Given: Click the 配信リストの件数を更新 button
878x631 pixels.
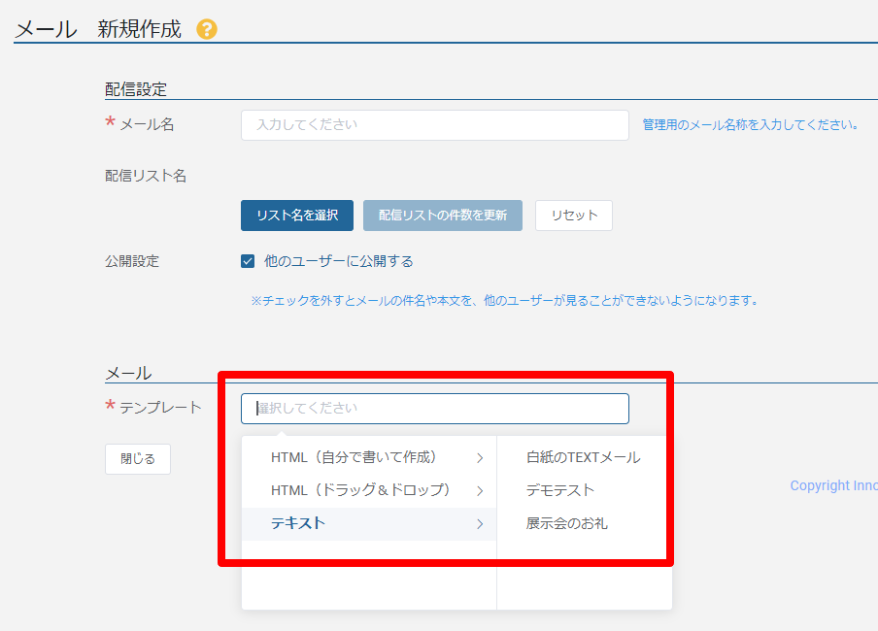Looking at the screenshot, I should [x=443, y=216].
